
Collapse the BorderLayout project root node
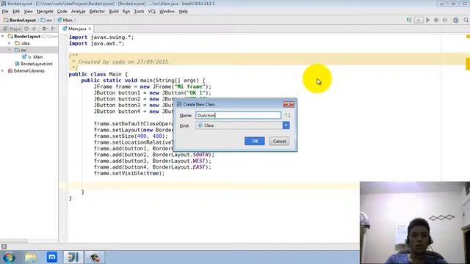coord(3,36)
